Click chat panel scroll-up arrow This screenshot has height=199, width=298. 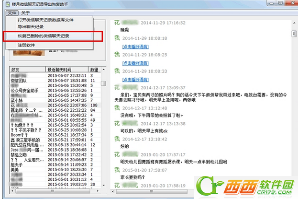pos(294,23)
